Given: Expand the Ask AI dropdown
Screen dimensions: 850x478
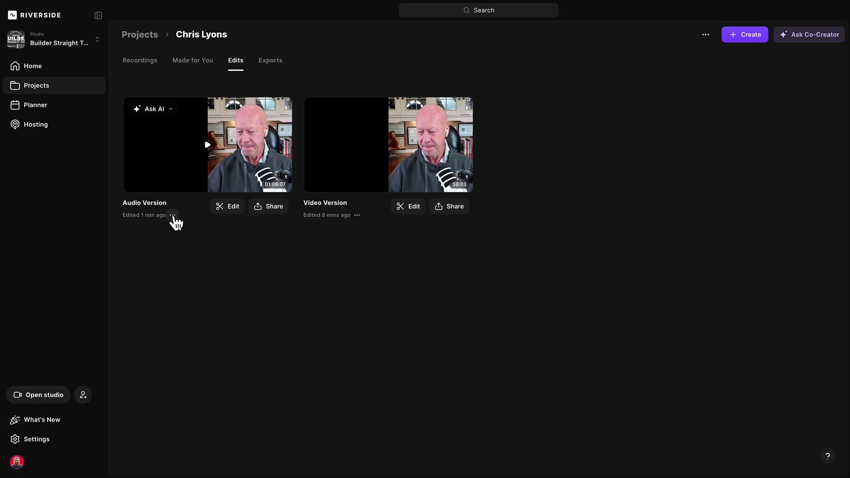Looking at the screenshot, I should point(171,108).
